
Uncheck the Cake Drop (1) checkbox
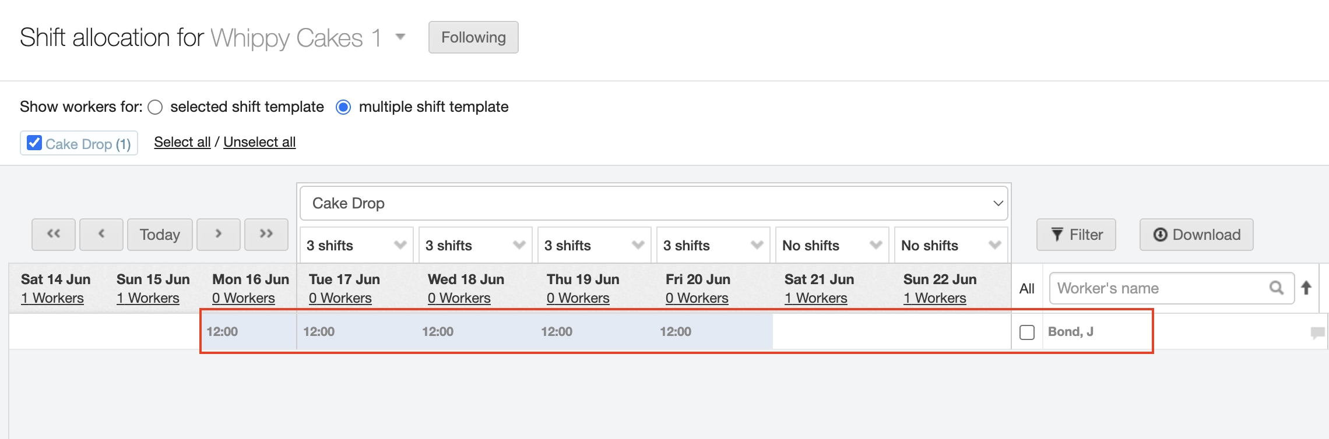click(x=34, y=143)
